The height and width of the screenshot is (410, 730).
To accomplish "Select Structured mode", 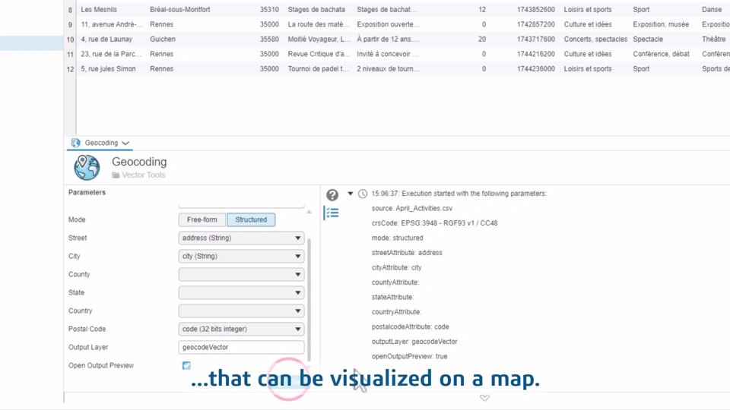I will click(x=251, y=219).
